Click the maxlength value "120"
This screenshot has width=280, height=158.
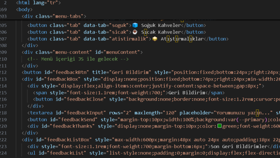(170, 113)
